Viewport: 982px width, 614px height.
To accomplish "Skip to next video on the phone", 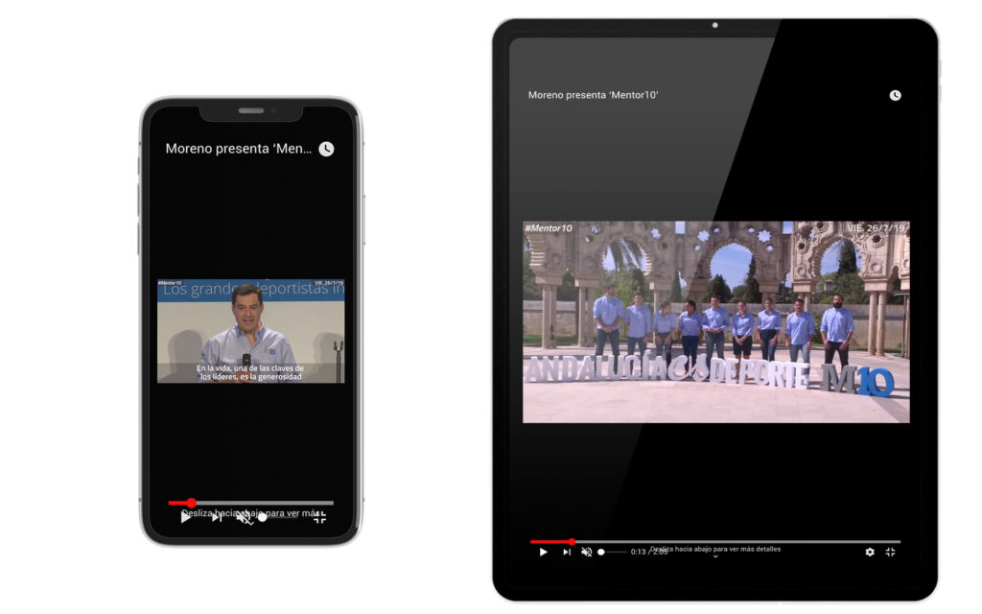I will (x=217, y=517).
